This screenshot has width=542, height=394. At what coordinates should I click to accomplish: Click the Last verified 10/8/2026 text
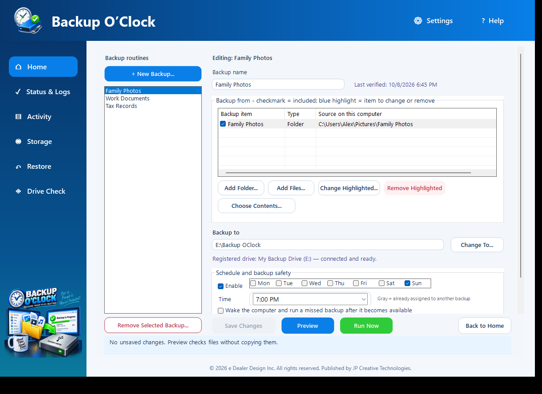pos(396,84)
